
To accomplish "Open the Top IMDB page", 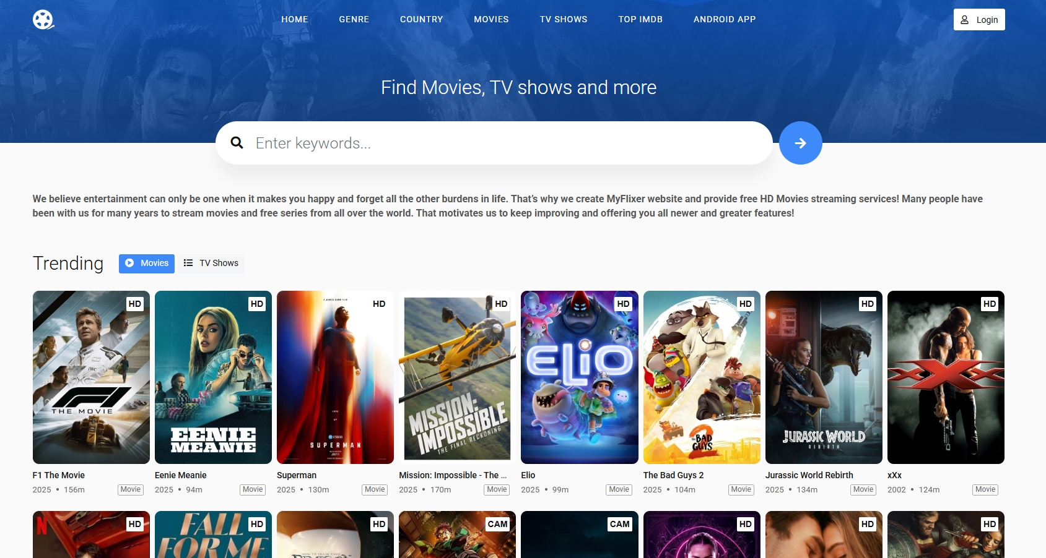I will pos(640,19).
